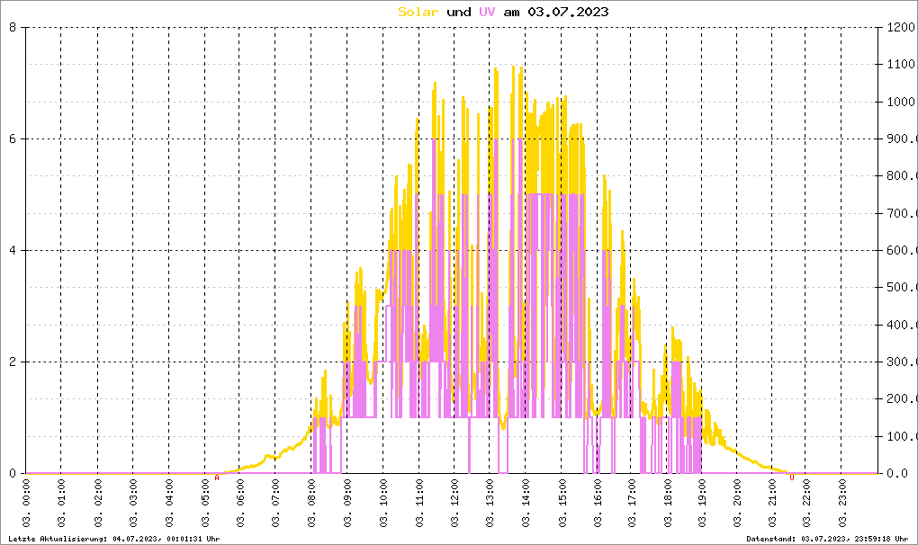Click the '03. 06:00' x-axis time label

[x=241, y=506]
